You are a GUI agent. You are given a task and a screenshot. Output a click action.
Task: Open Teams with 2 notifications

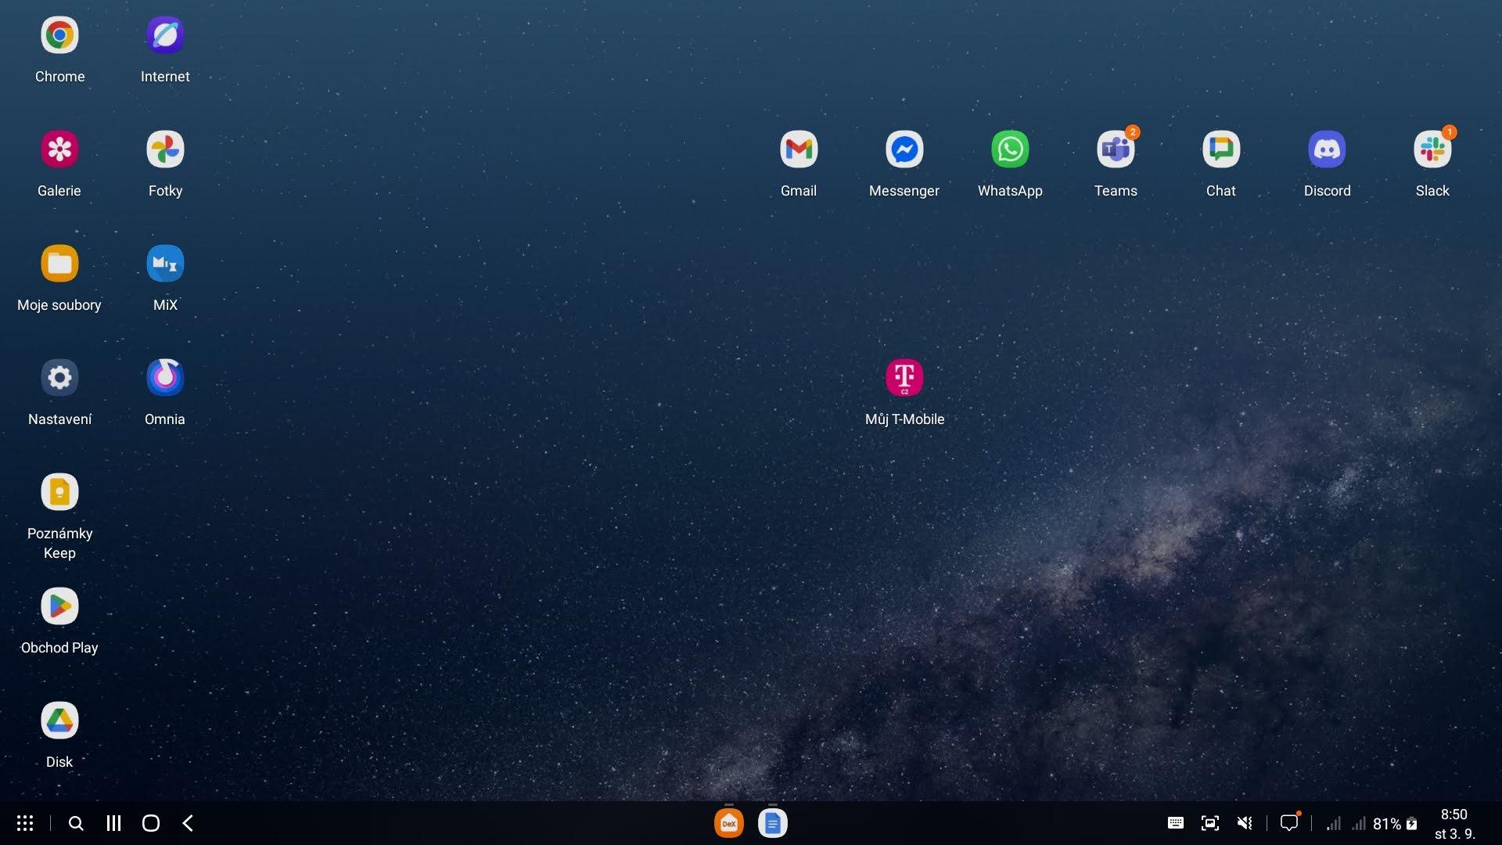point(1116,149)
